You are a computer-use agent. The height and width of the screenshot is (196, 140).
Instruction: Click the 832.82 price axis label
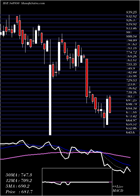131,16
